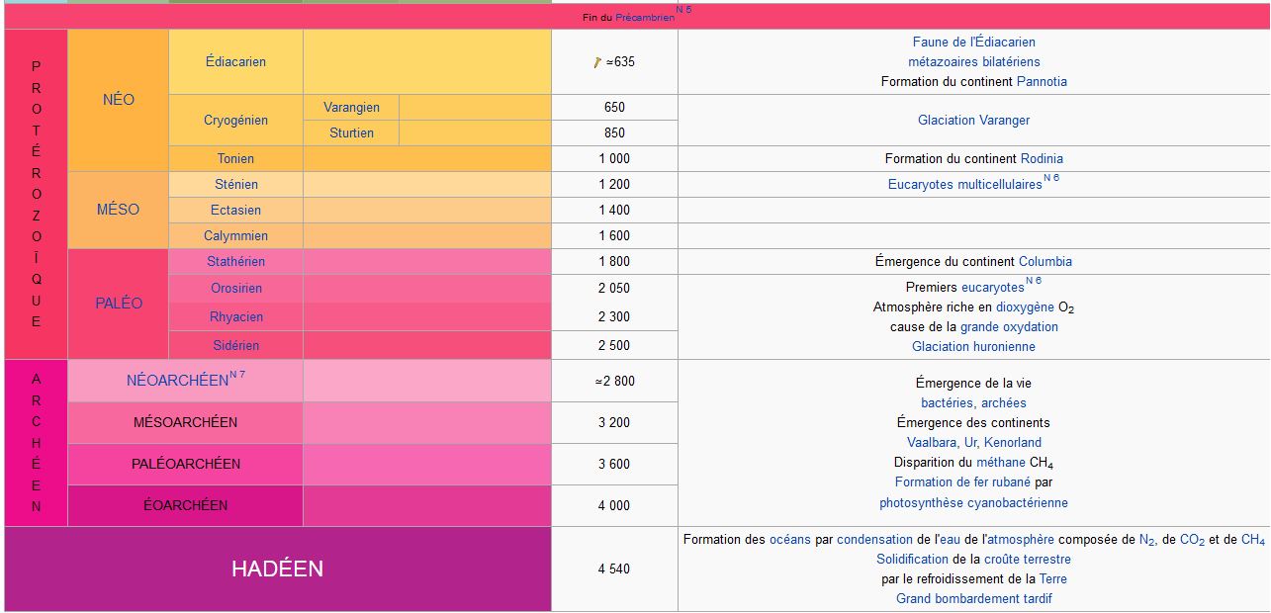Image resolution: width=1271 pixels, height=613 pixels.
Task: Open the photosynthèse cyanobactérienne link
Action: coord(974,502)
